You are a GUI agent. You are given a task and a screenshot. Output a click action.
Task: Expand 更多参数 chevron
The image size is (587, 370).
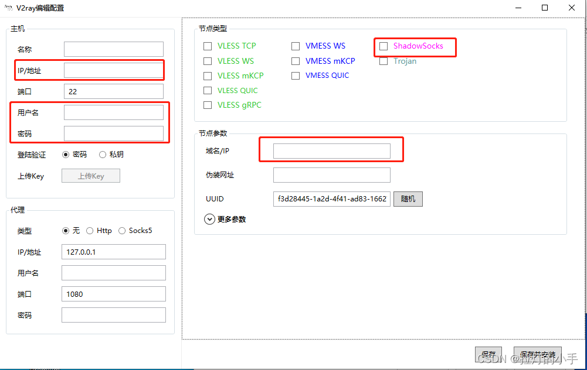click(209, 220)
